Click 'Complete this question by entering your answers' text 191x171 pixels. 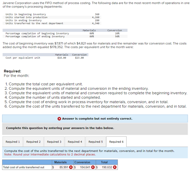coord(60,128)
